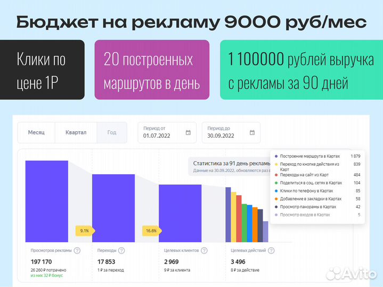The width and height of the screenshot is (383, 287).
Task: Click the text 26 260 ₽ потрачено
Action: [48, 270]
